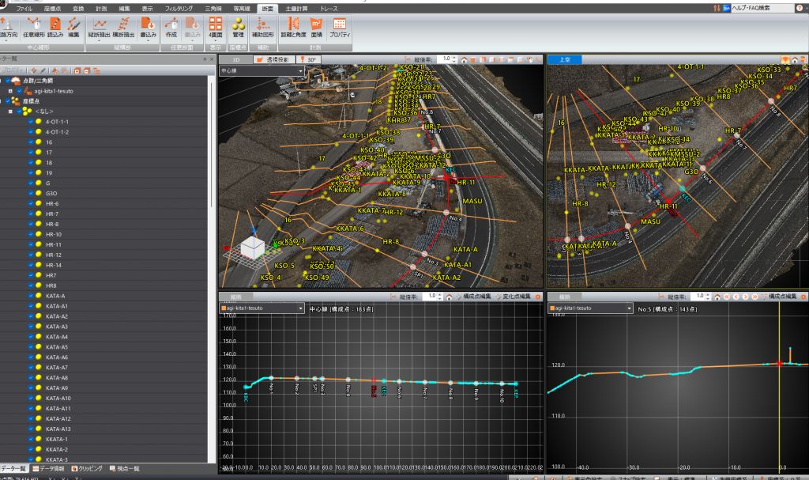
Task: Click the settings gear in 縦断 profile pane
Action: click(x=537, y=297)
